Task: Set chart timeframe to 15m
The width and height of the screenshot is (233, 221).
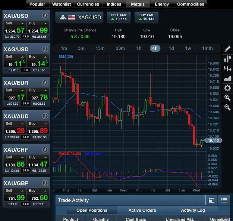Action: coord(100,48)
